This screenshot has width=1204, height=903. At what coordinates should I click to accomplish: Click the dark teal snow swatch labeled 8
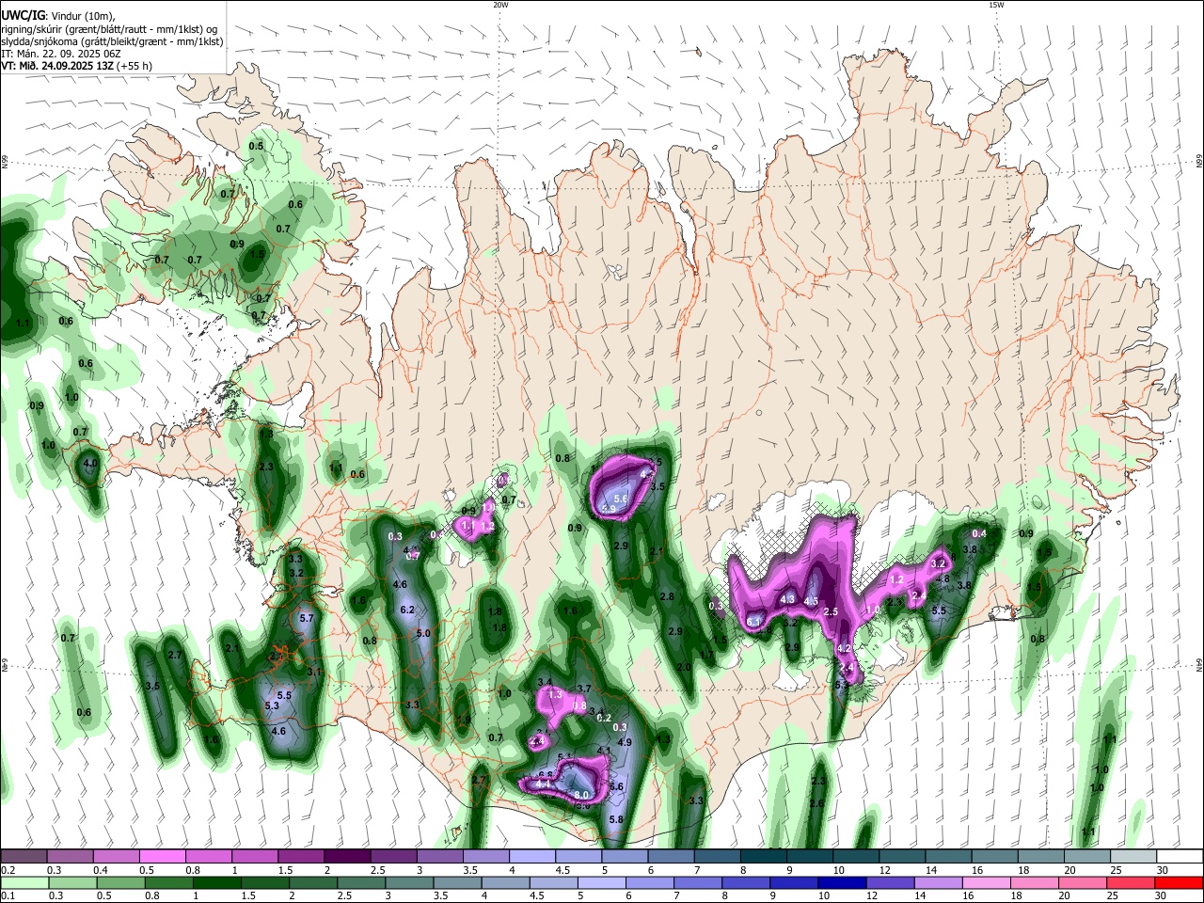click(x=763, y=857)
